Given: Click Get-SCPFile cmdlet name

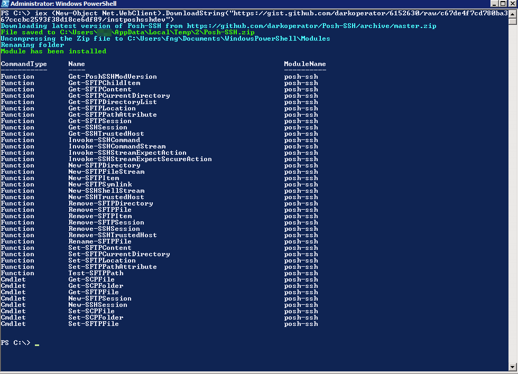Looking at the screenshot, I should pos(91,279).
